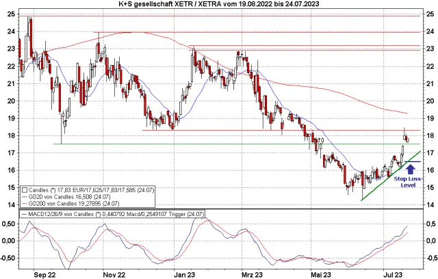
Task: Click the red line marker beside GD200 legend
Action: click(25, 204)
